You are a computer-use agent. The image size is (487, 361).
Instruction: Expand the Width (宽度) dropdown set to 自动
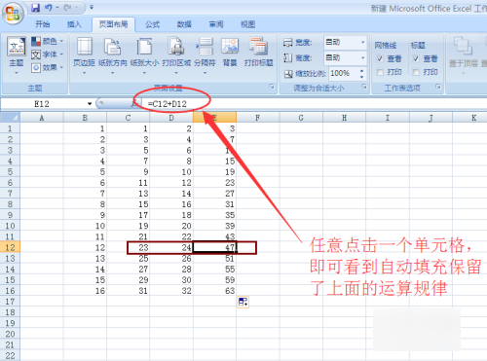[x=362, y=42]
